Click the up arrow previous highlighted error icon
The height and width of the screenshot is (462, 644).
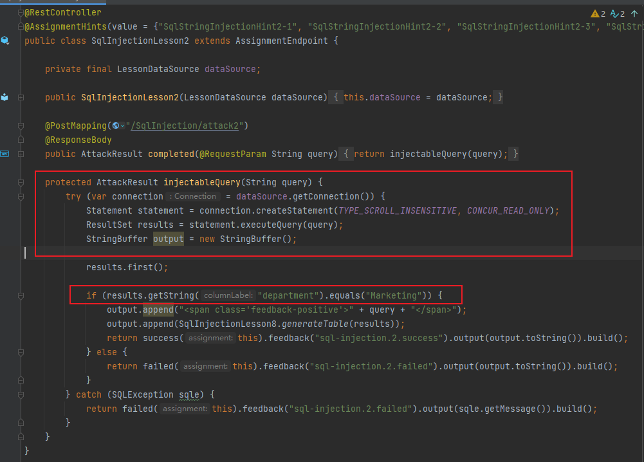pos(635,14)
